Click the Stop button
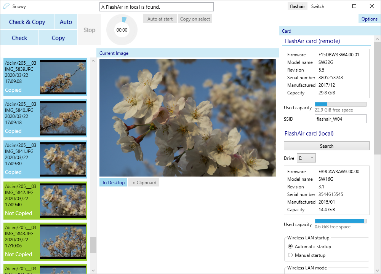This screenshot has width=381, height=274. 90,30
